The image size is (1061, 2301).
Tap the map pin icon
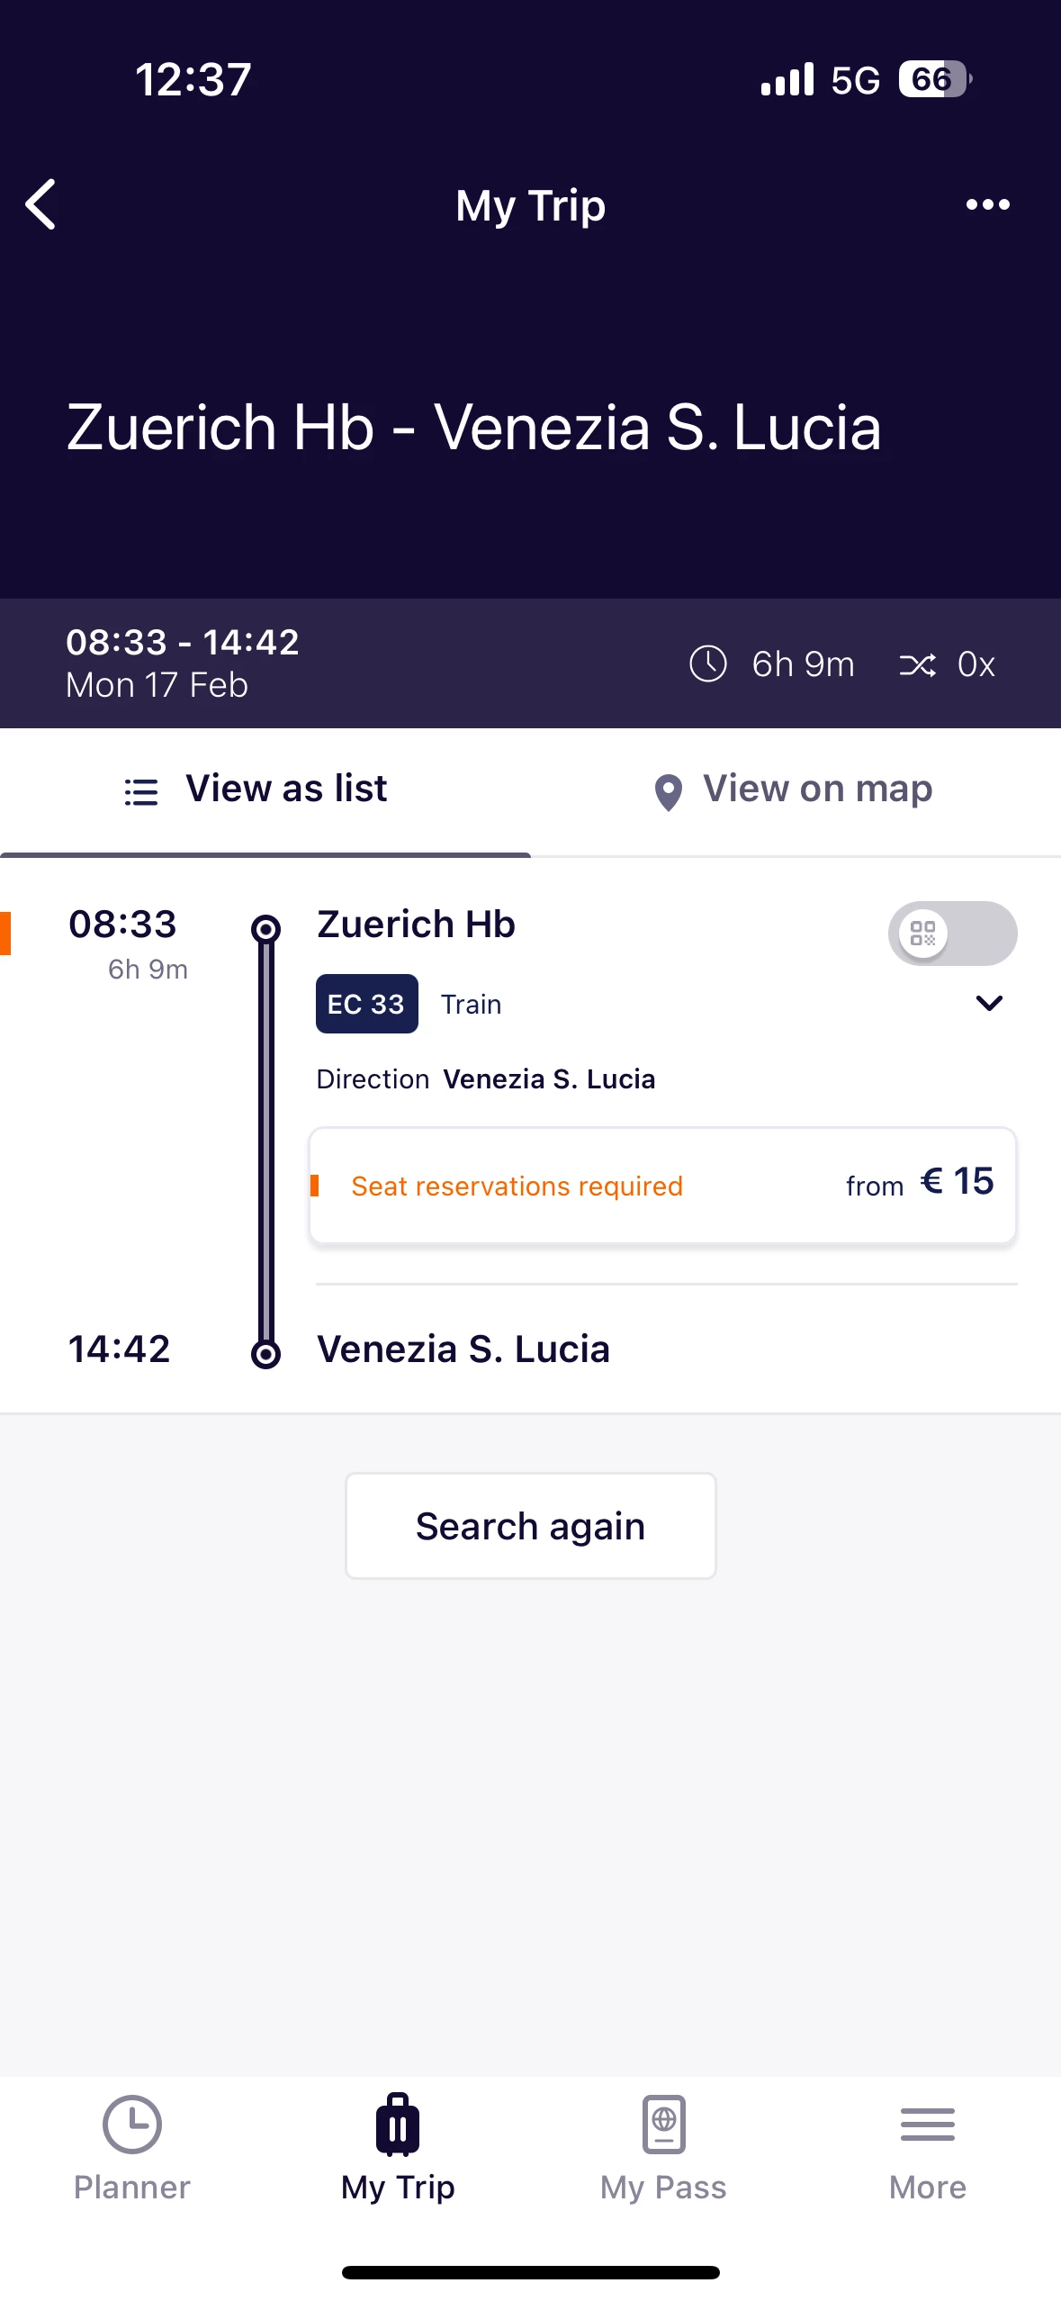pos(668,792)
